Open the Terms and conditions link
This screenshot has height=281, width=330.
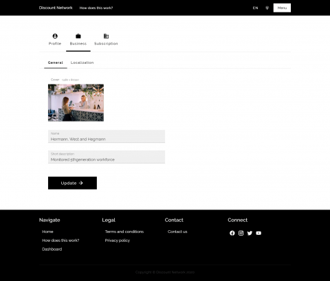pos(124,232)
